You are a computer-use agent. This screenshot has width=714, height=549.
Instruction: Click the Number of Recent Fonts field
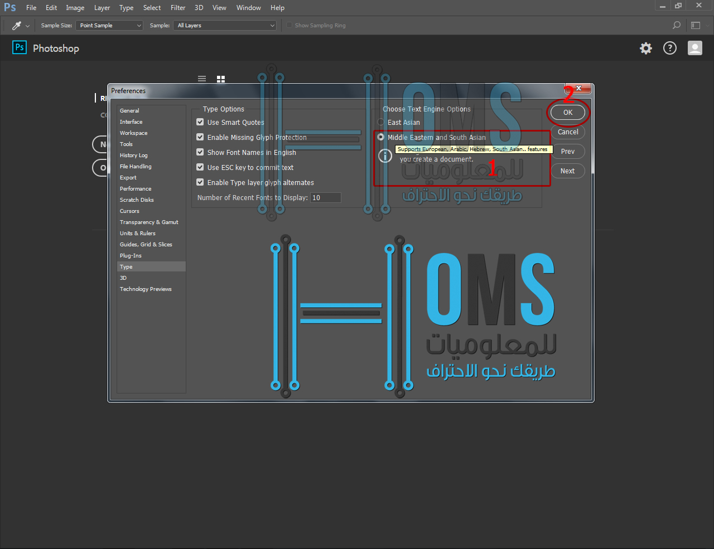(326, 198)
